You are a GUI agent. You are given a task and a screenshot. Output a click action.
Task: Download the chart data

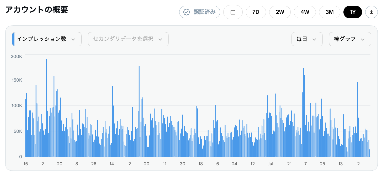pyautogui.click(x=372, y=12)
